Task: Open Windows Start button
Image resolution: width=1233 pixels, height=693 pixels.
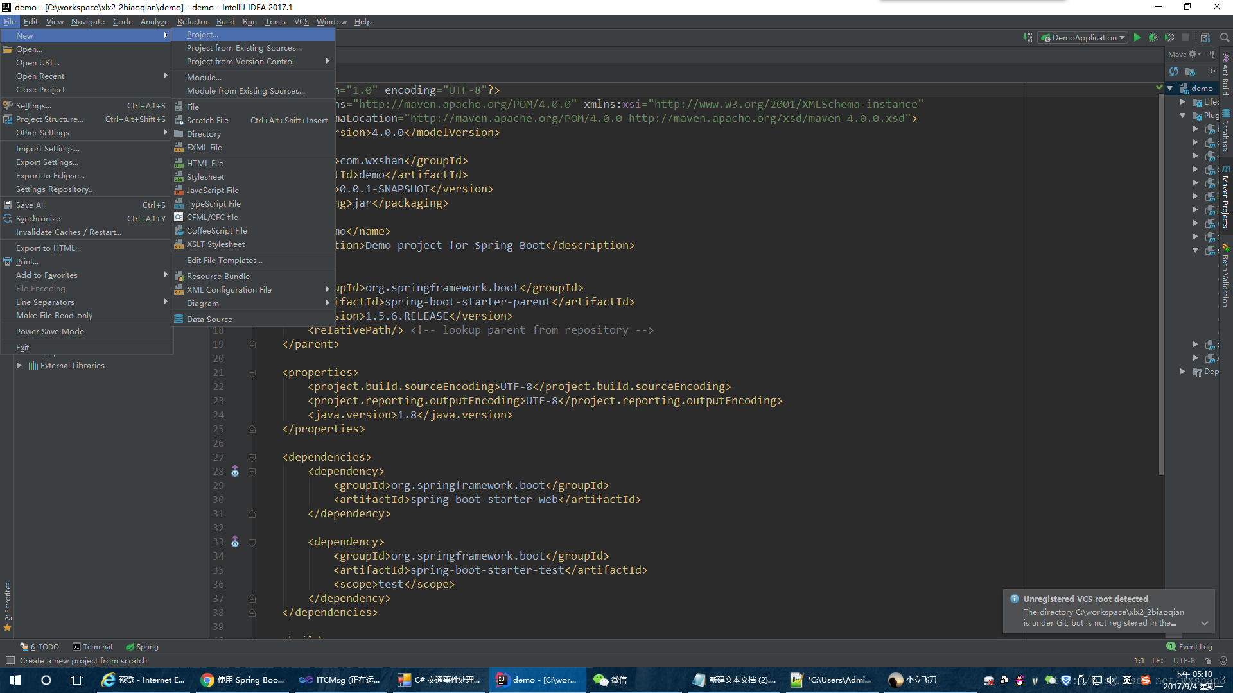Action: pos(15,680)
